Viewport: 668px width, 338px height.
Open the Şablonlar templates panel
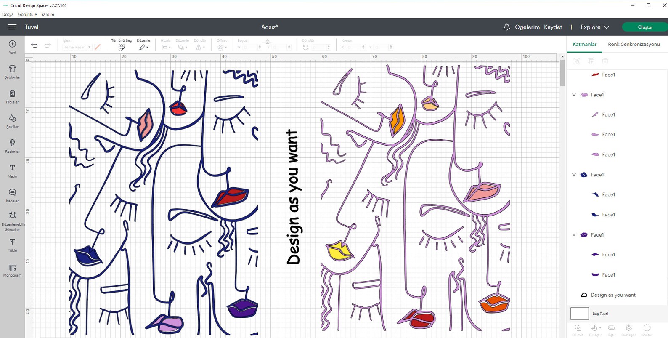12,72
